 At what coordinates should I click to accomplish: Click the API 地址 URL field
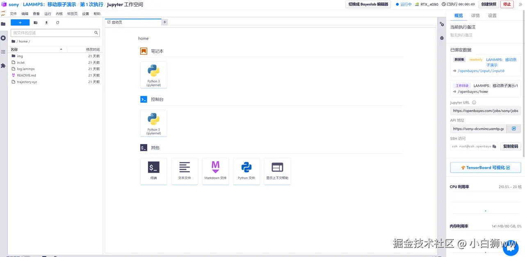[478, 128]
